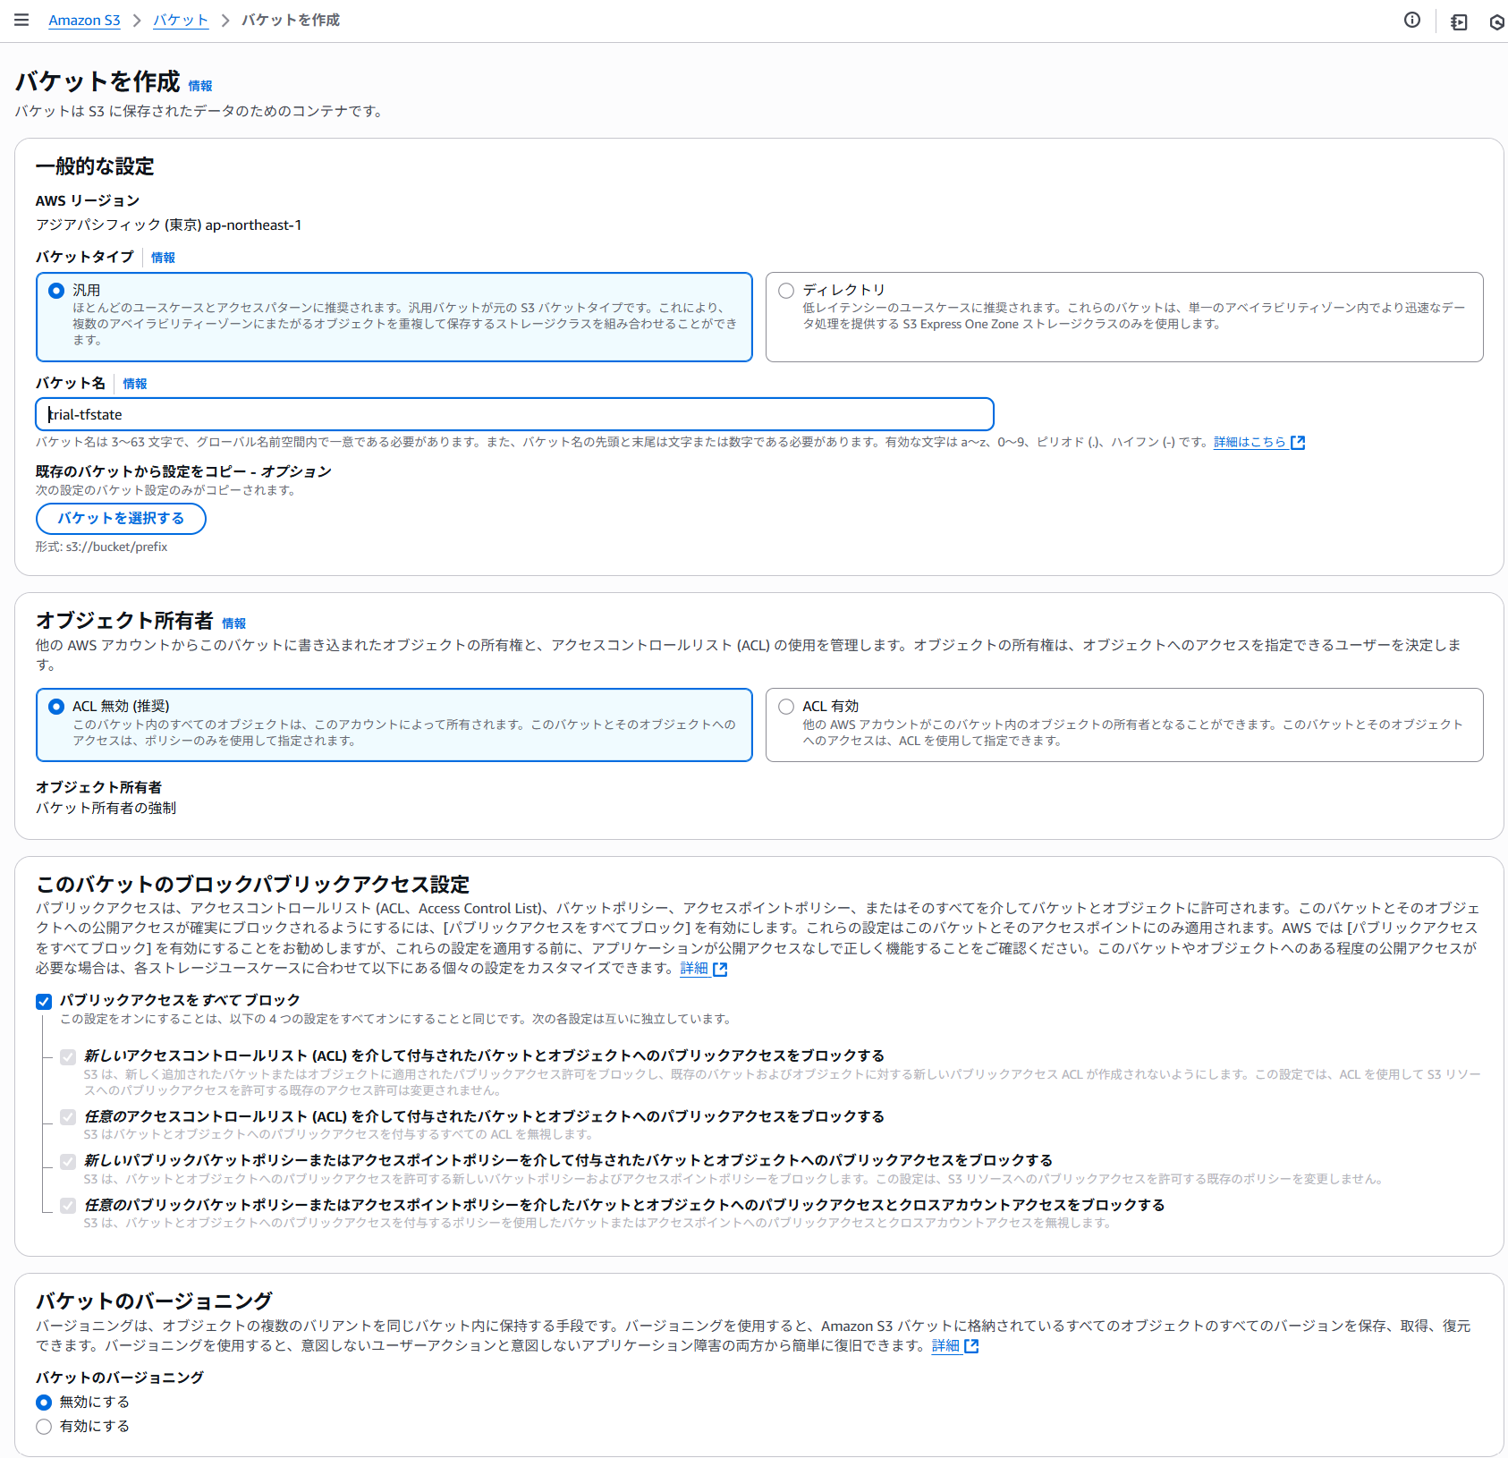Open the hamburger navigation menu
This screenshot has height=1458, width=1508.
point(21,20)
